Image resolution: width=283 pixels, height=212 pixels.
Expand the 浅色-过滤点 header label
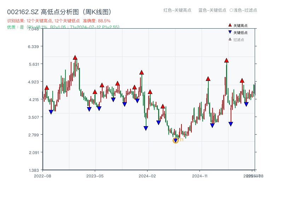(x=244, y=11)
